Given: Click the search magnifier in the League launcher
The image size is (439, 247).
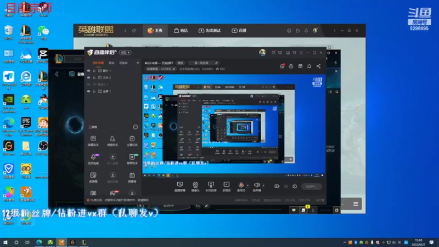Looking at the screenshot, I should [330, 47].
